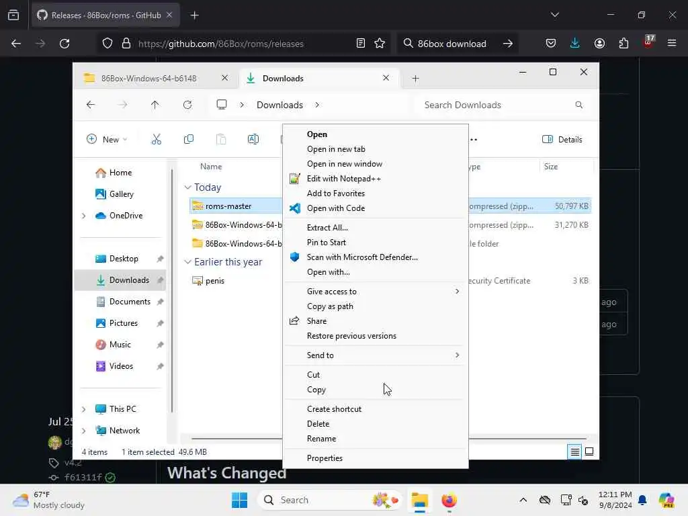688x516 pixels.
Task: Open the New dropdown in Explorer
Action: click(107, 140)
